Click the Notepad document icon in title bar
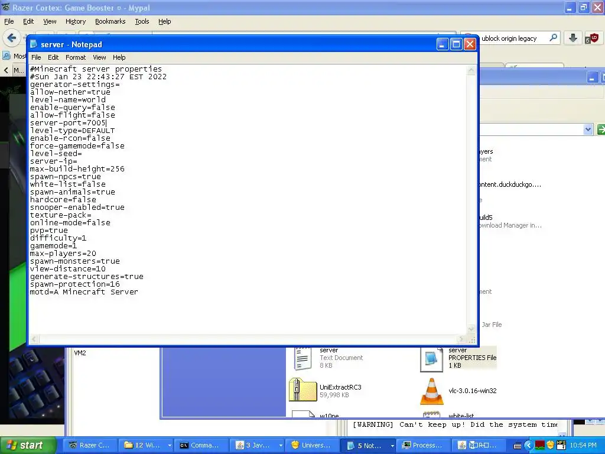 (x=34, y=44)
